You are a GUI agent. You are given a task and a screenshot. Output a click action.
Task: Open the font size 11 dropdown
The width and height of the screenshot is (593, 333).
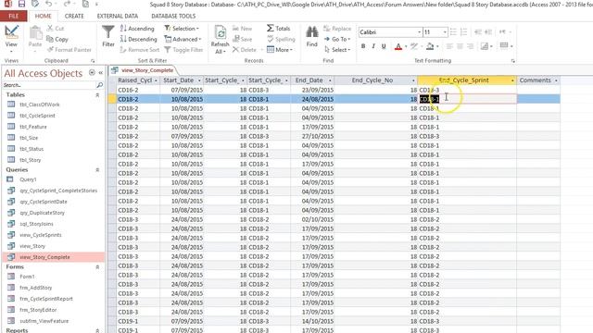tap(445, 32)
